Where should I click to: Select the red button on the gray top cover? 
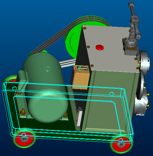coord(100,47)
